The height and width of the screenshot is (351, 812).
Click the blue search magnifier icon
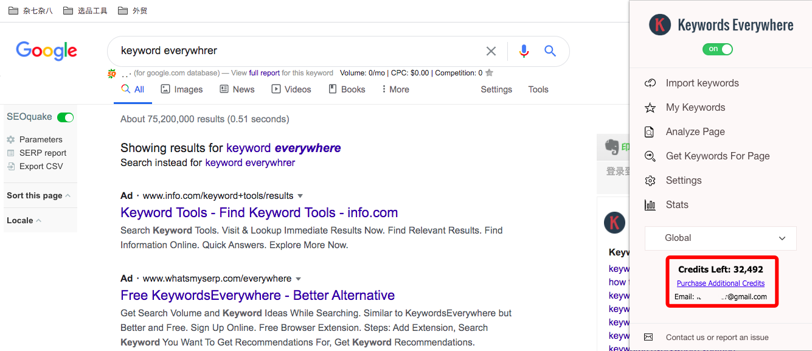pos(550,51)
